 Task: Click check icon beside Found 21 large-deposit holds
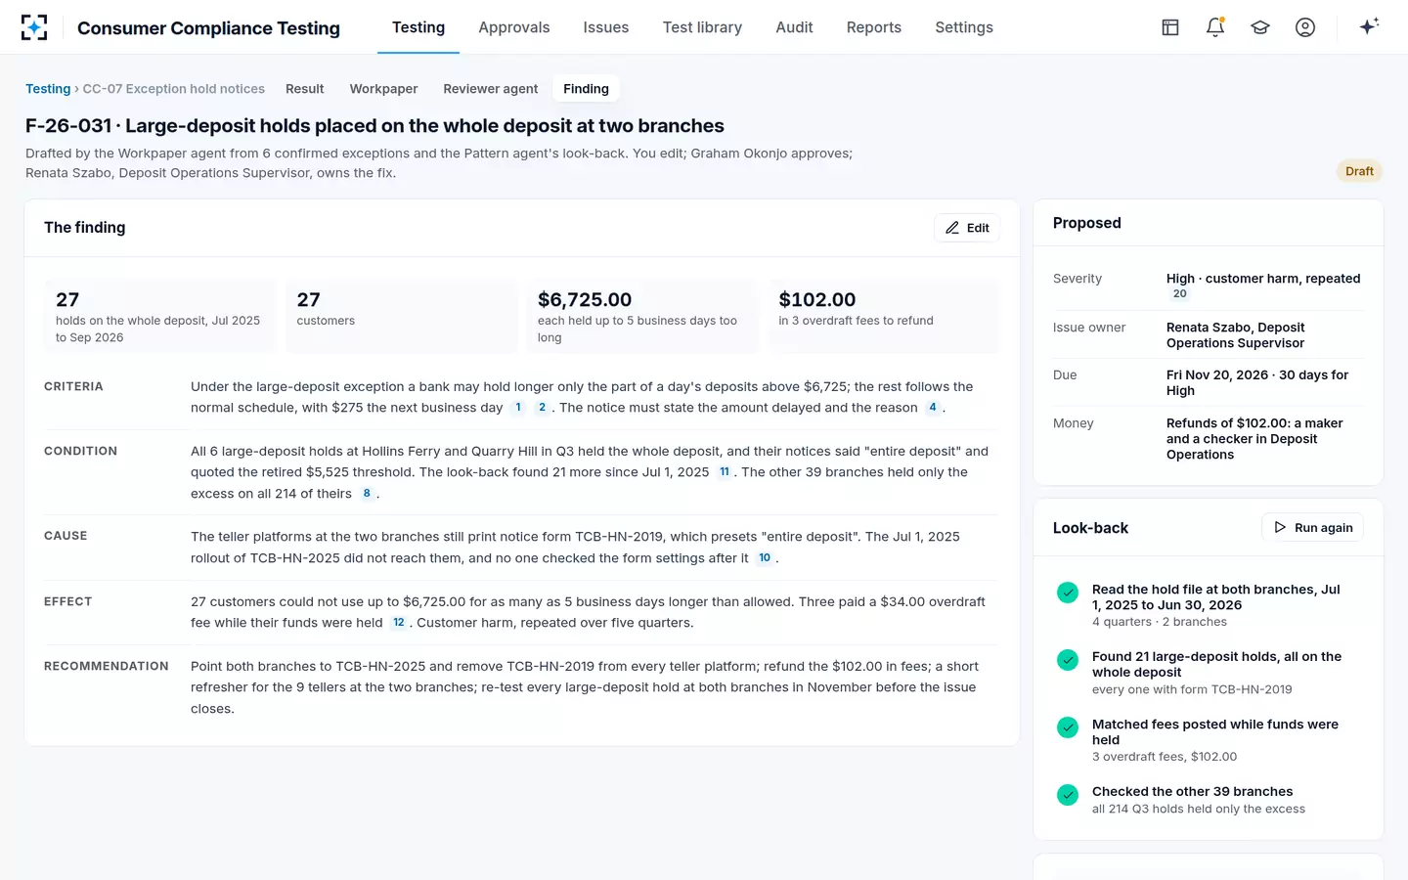[1068, 660]
